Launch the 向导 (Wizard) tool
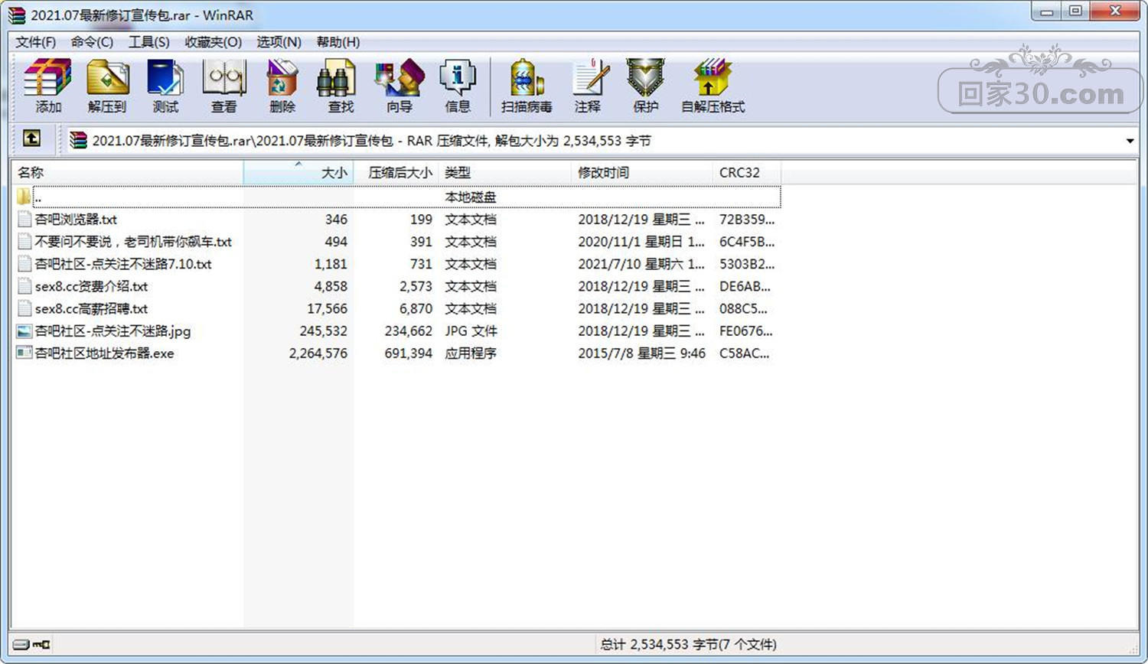This screenshot has height=664, width=1148. click(x=399, y=86)
